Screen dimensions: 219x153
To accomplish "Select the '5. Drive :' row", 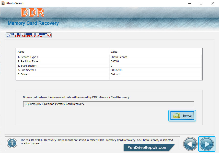I will coord(109,74).
